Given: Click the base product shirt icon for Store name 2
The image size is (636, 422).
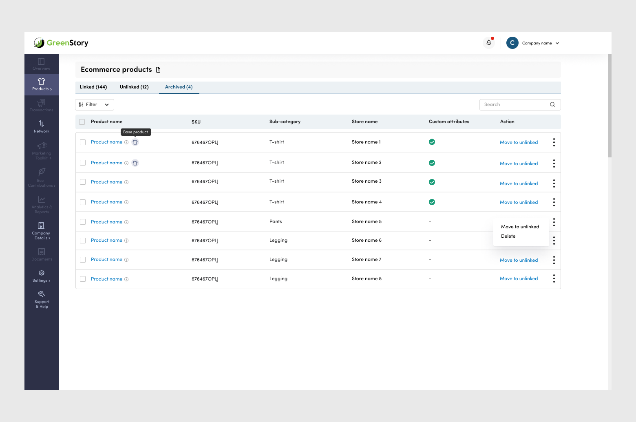Looking at the screenshot, I should [x=135, y=163].
